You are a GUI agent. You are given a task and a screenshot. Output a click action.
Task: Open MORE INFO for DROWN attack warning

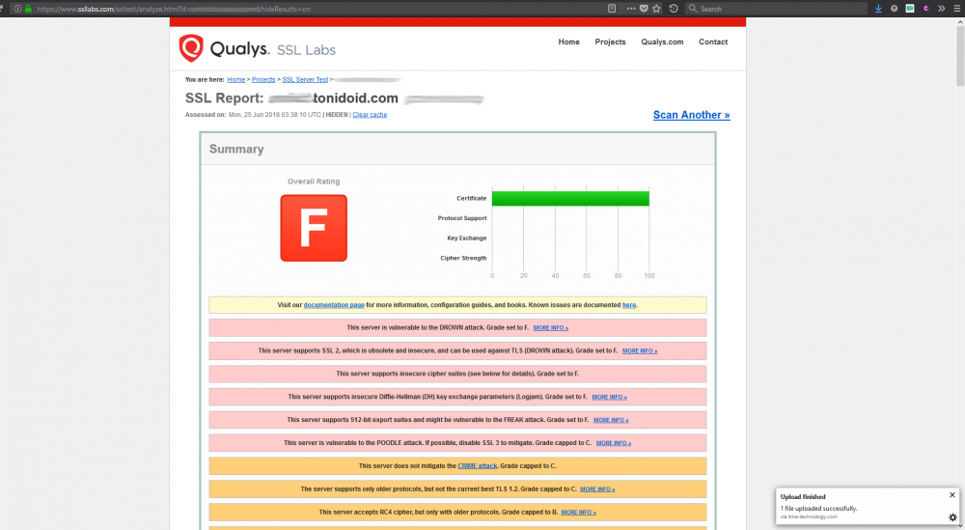point(550,328)
